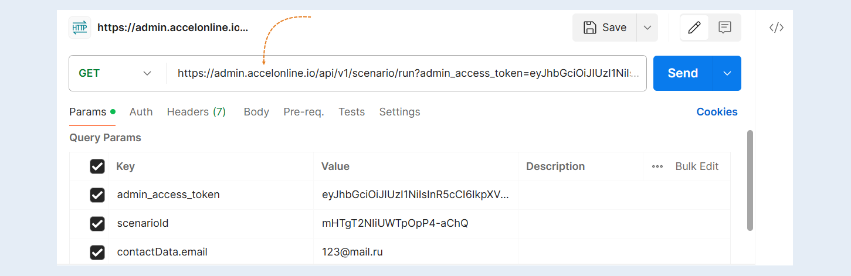Open the Cookies link
Screen dimensions: 851x276
click(717, 112)
